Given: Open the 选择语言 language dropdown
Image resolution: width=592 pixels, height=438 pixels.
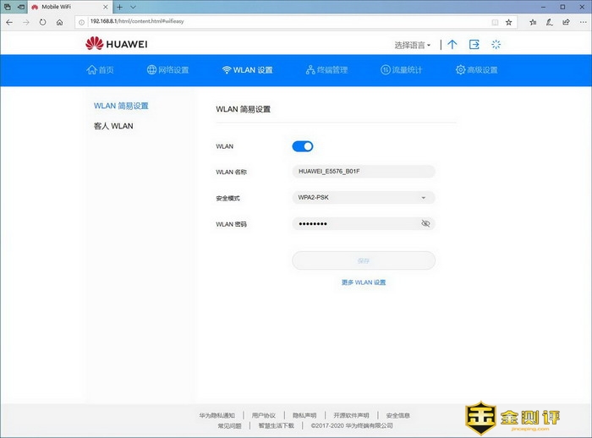Looking at the screenshot, I should [413, 45].
